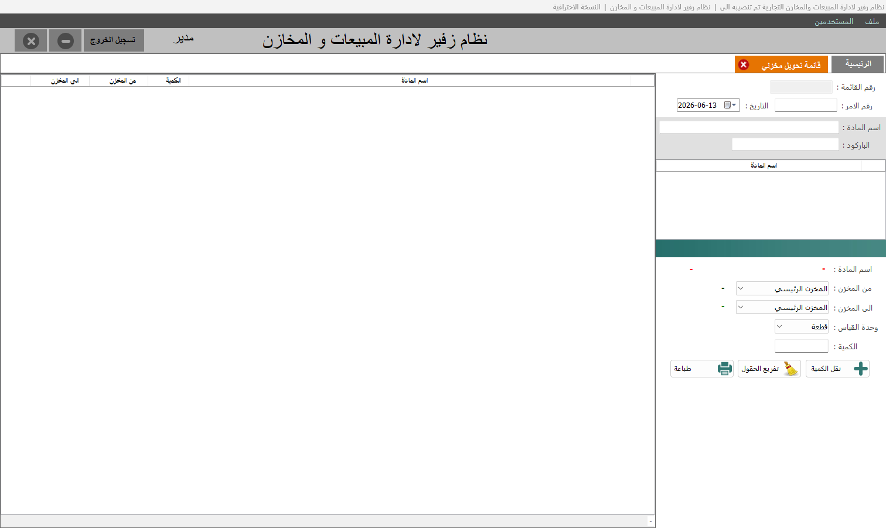
Task: Click the نقل الكمية button label
Action: [826, 369]
